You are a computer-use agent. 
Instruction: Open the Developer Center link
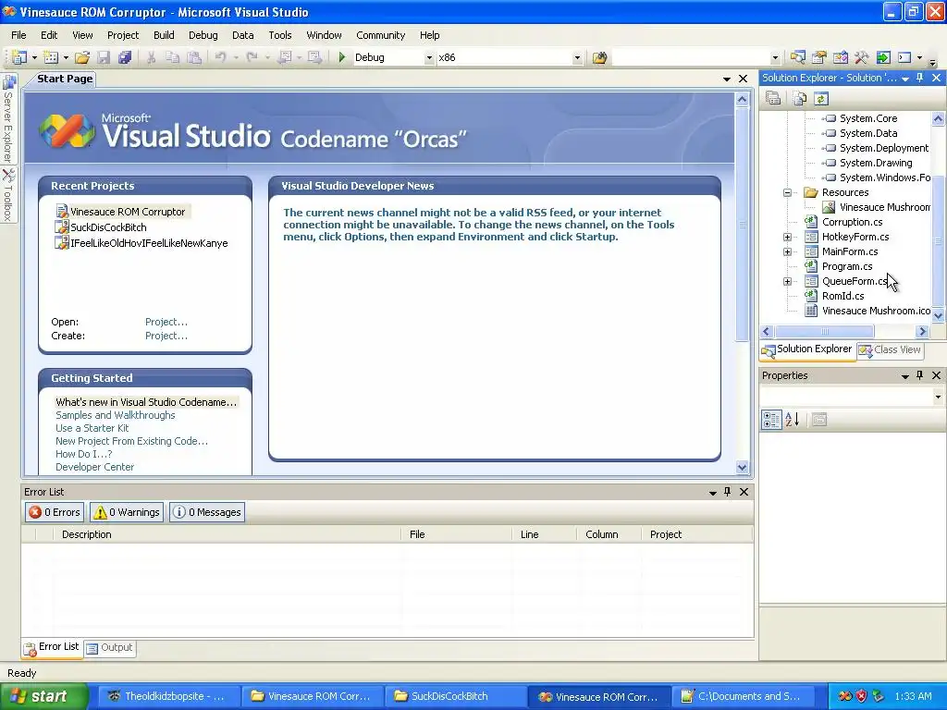[x=95, y=467]
